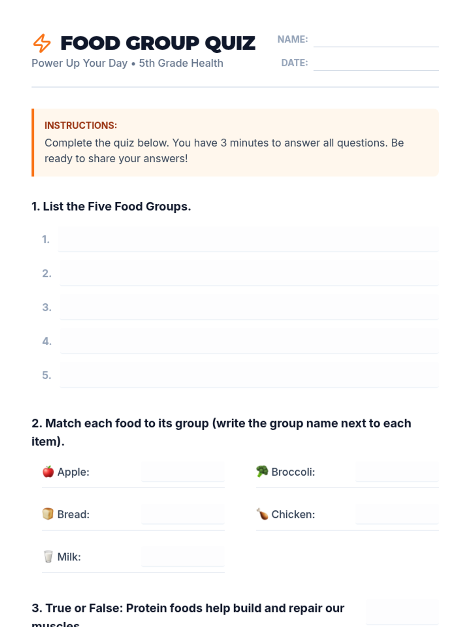Click the Bread answer box
The image size is (470, 627).
(x=183, y=514)
